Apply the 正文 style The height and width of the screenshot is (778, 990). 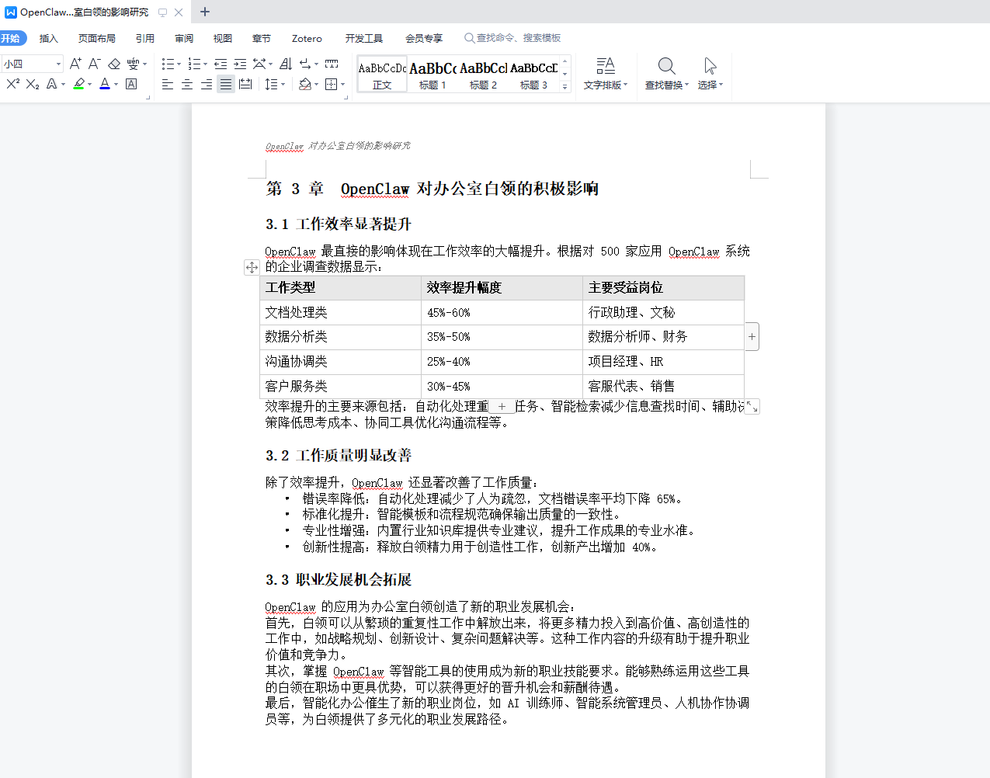coord(382,75)
